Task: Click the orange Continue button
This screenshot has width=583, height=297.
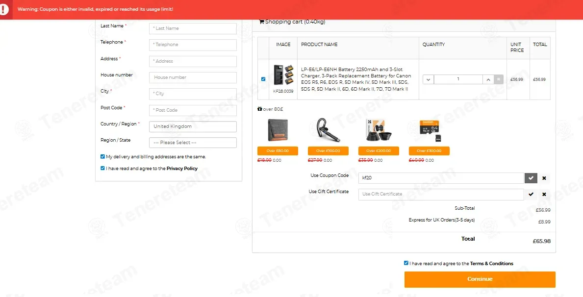Action: (x=480, y=279)
